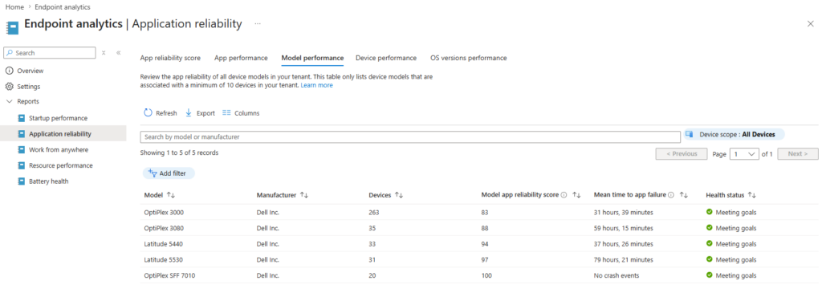The width and height of the screenshot is (822, 297).
Task: Sort by Model column arrows
Action: pos(170,195)
